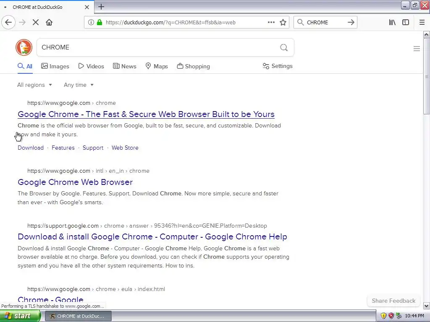The width and height of the screenshot is (430, 322).
Task: Go back with the browser back arrow
Action: point(8,23)
